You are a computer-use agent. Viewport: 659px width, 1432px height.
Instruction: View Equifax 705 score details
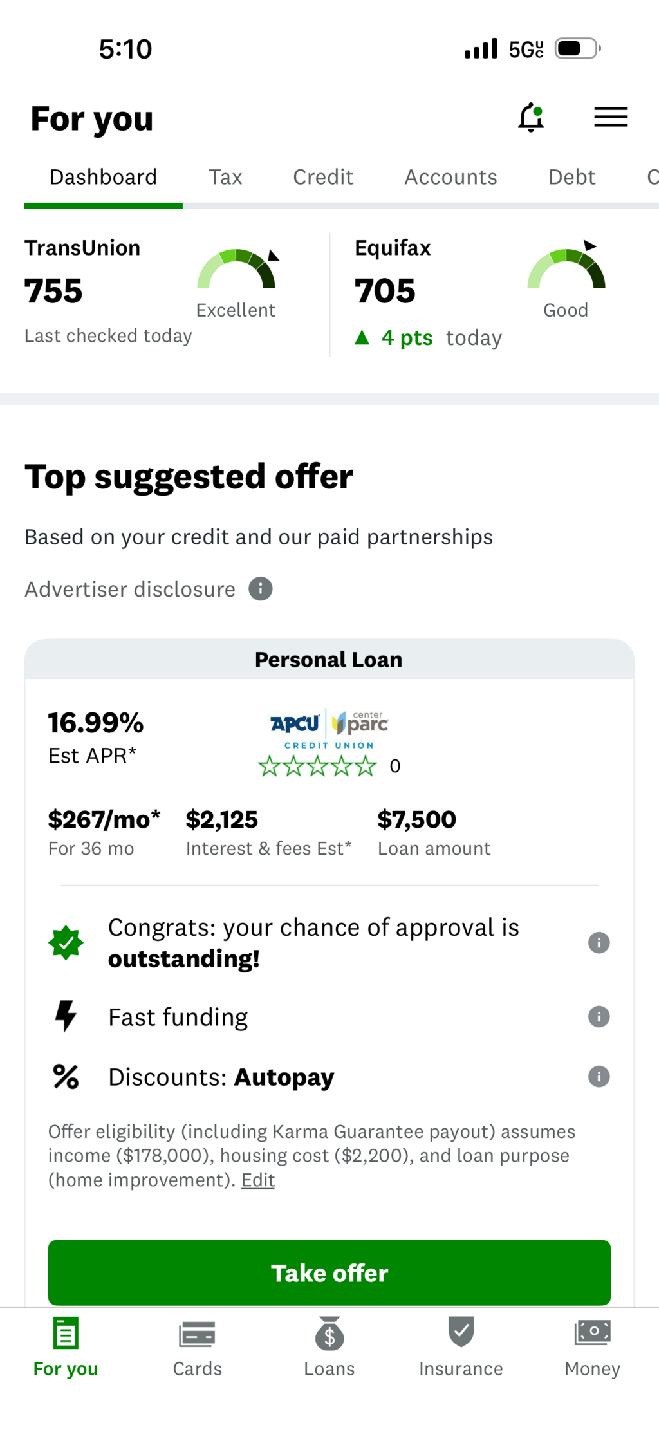click(x=385, y=291)
